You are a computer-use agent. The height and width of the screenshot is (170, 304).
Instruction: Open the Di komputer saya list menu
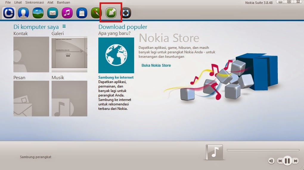(x=64, y=26)
